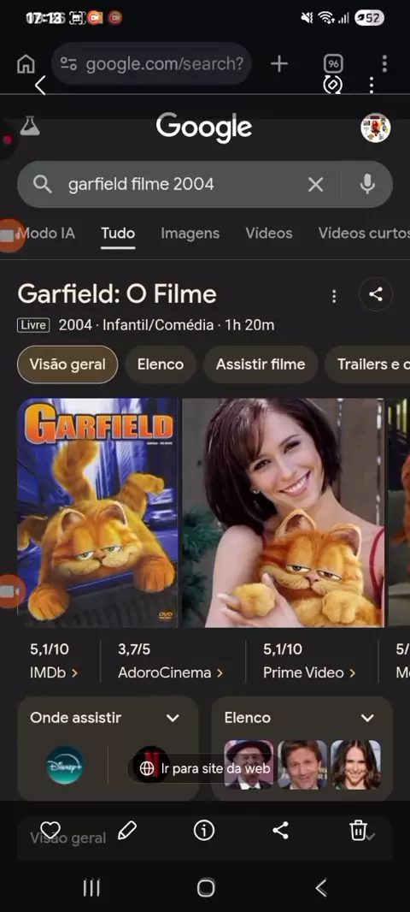The height and width of the screenshot is (912, 410).
Task: Open a new tab with plus icon
Action: coord(279,64)
